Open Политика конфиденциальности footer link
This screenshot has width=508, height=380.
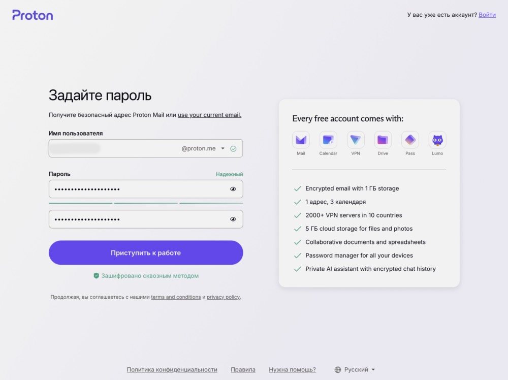point(172,370)
